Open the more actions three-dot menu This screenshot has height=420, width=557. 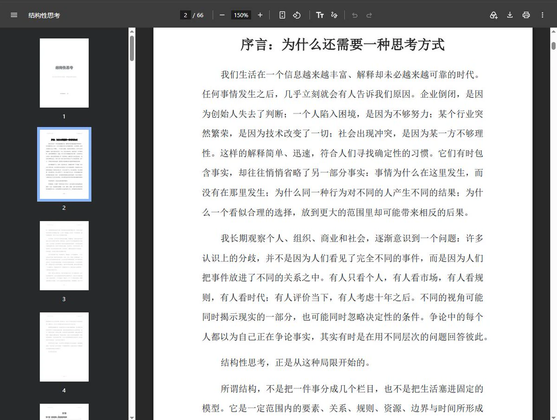coord(542,15)
